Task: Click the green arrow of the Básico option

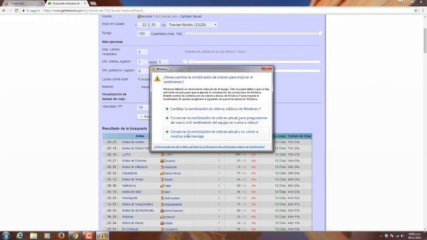Action: pyautogui.click(x=167, y=109)
